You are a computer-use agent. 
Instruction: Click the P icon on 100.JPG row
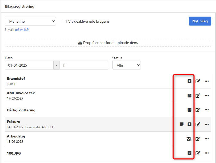189,153
